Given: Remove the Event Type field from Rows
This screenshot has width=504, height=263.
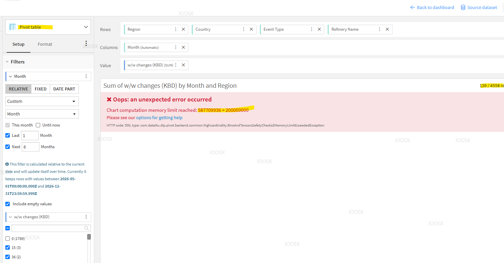Looking at the screenshot, I should tap(319, 29).
